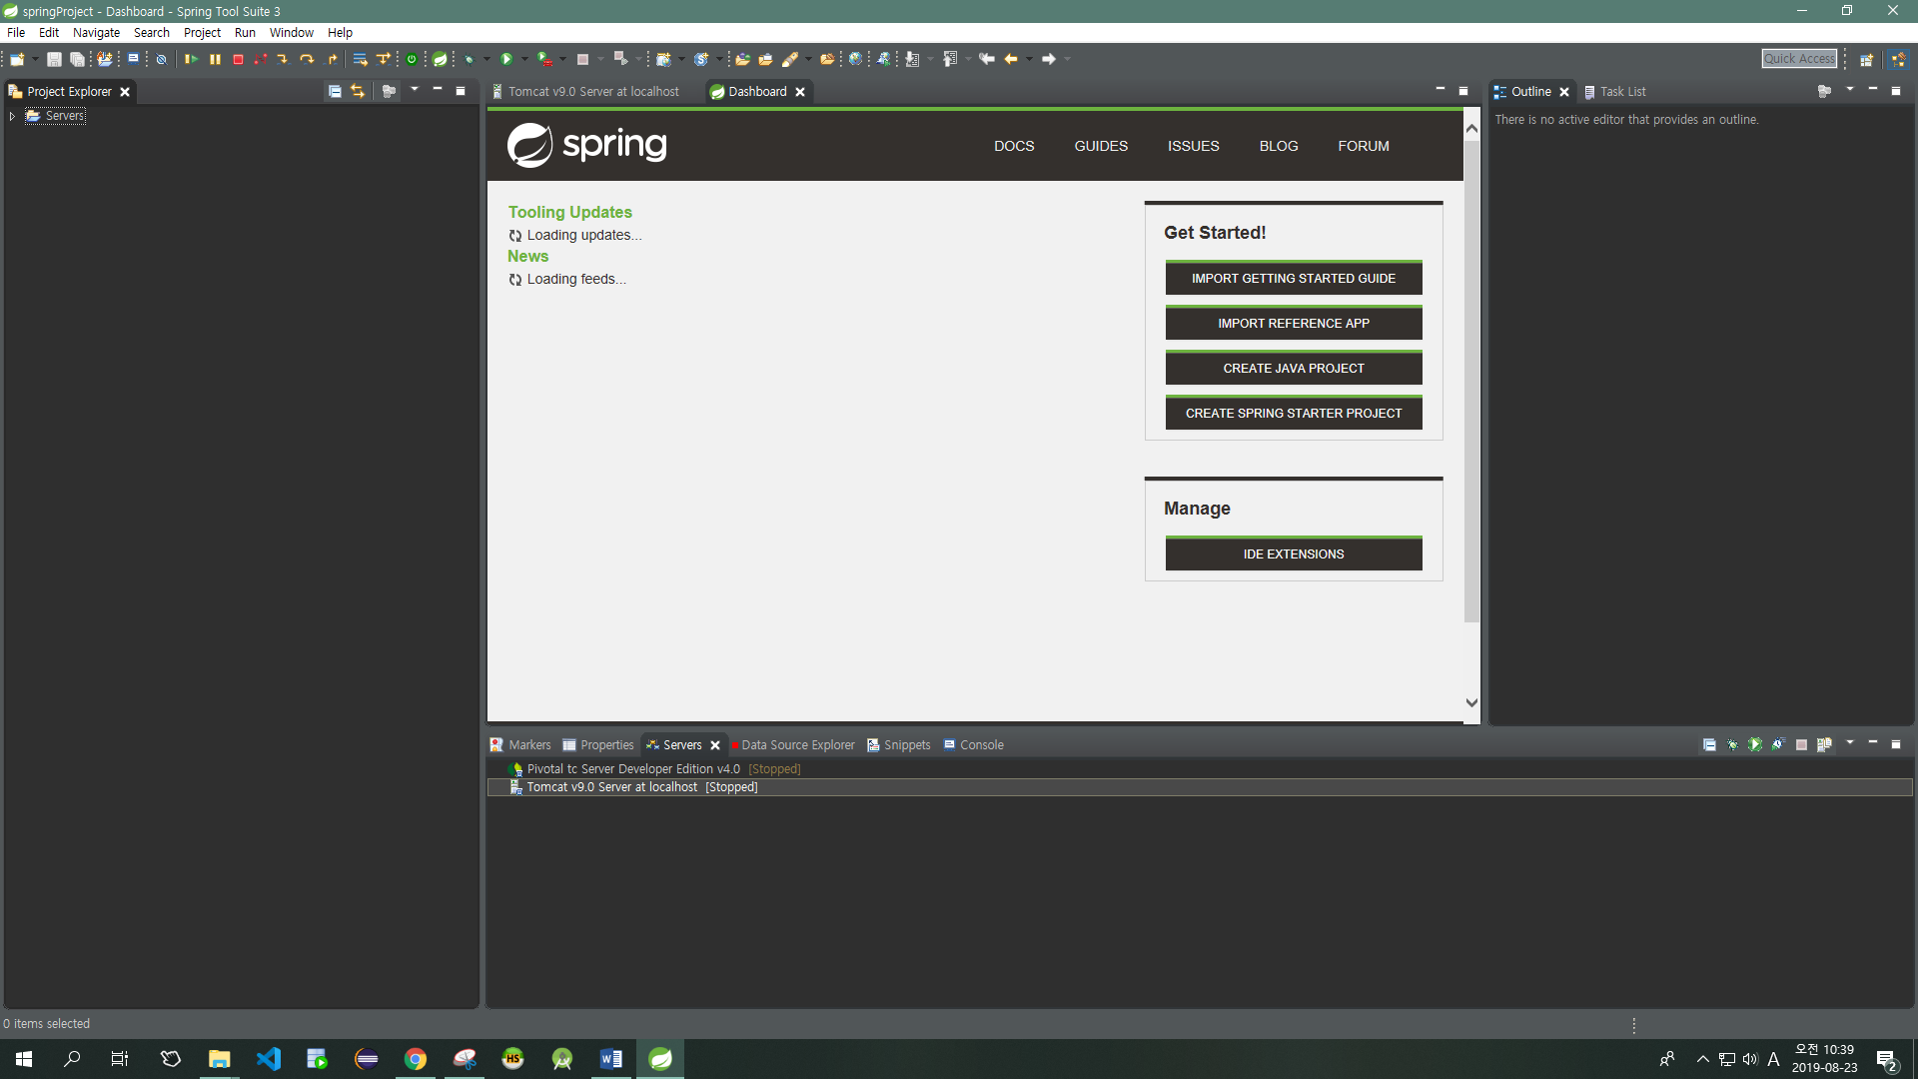
Task: Click the red Terminate square in toolbar
Action: (238, 59)
